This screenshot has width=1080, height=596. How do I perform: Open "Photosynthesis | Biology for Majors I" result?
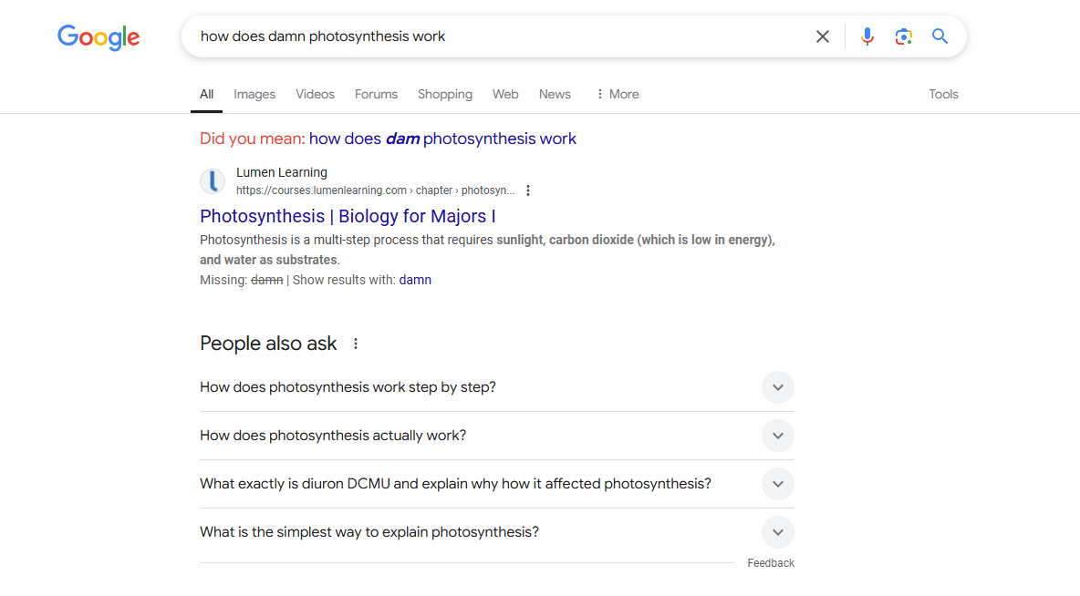[348, 216]
